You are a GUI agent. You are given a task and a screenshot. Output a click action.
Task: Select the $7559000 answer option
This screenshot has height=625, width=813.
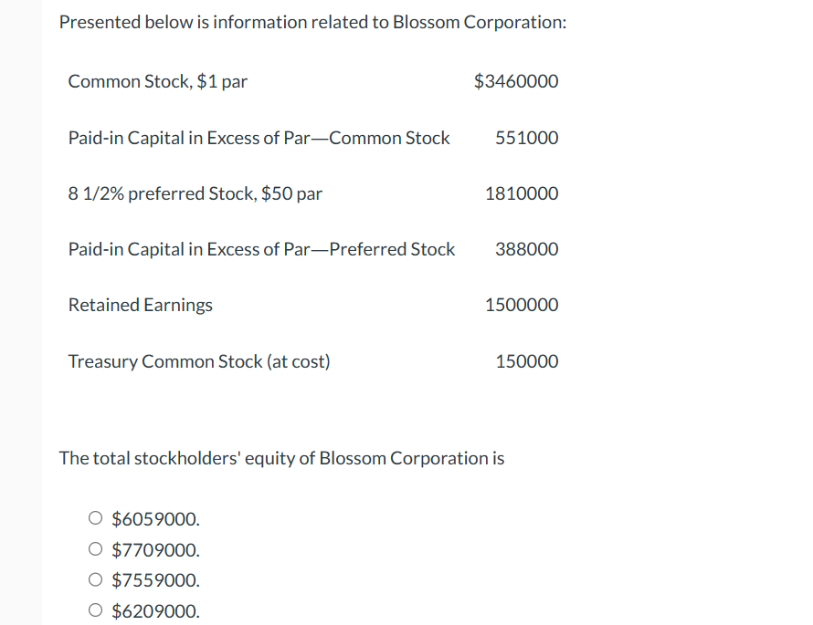tap(95, 578)
